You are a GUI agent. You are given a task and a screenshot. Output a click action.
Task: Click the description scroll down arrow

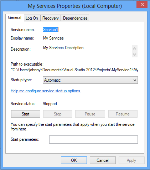[x=135, y=55]
